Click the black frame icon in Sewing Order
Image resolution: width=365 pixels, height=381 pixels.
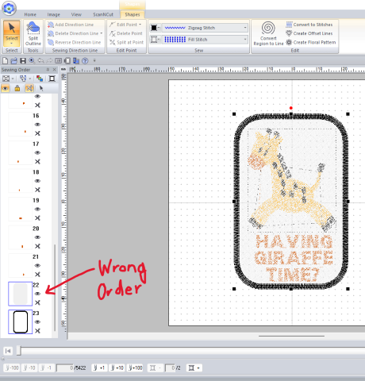pos(52,79)
